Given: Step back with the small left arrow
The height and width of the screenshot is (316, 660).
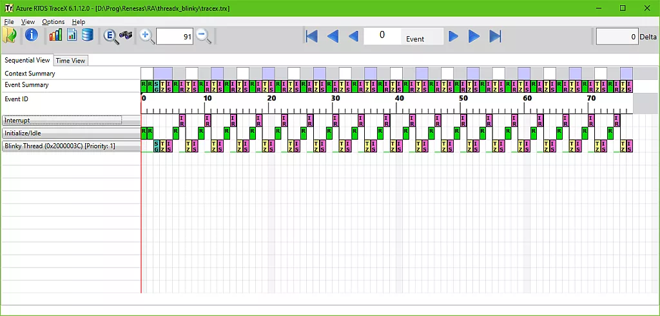Looking at the screenshot, I should click(354, 36).
